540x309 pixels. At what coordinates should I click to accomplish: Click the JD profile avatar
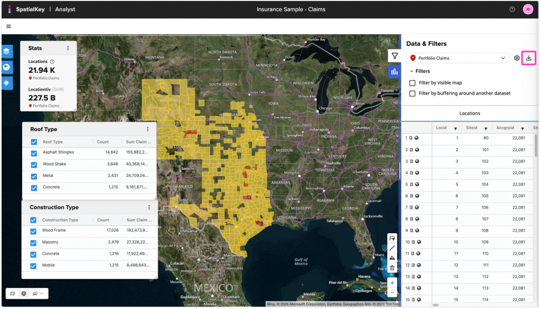(x=528, y=9)
